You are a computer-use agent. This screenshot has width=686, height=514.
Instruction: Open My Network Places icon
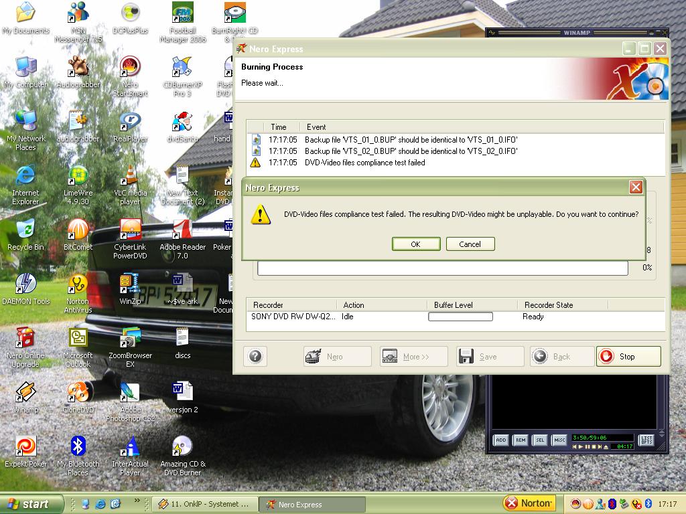(26, 131)
